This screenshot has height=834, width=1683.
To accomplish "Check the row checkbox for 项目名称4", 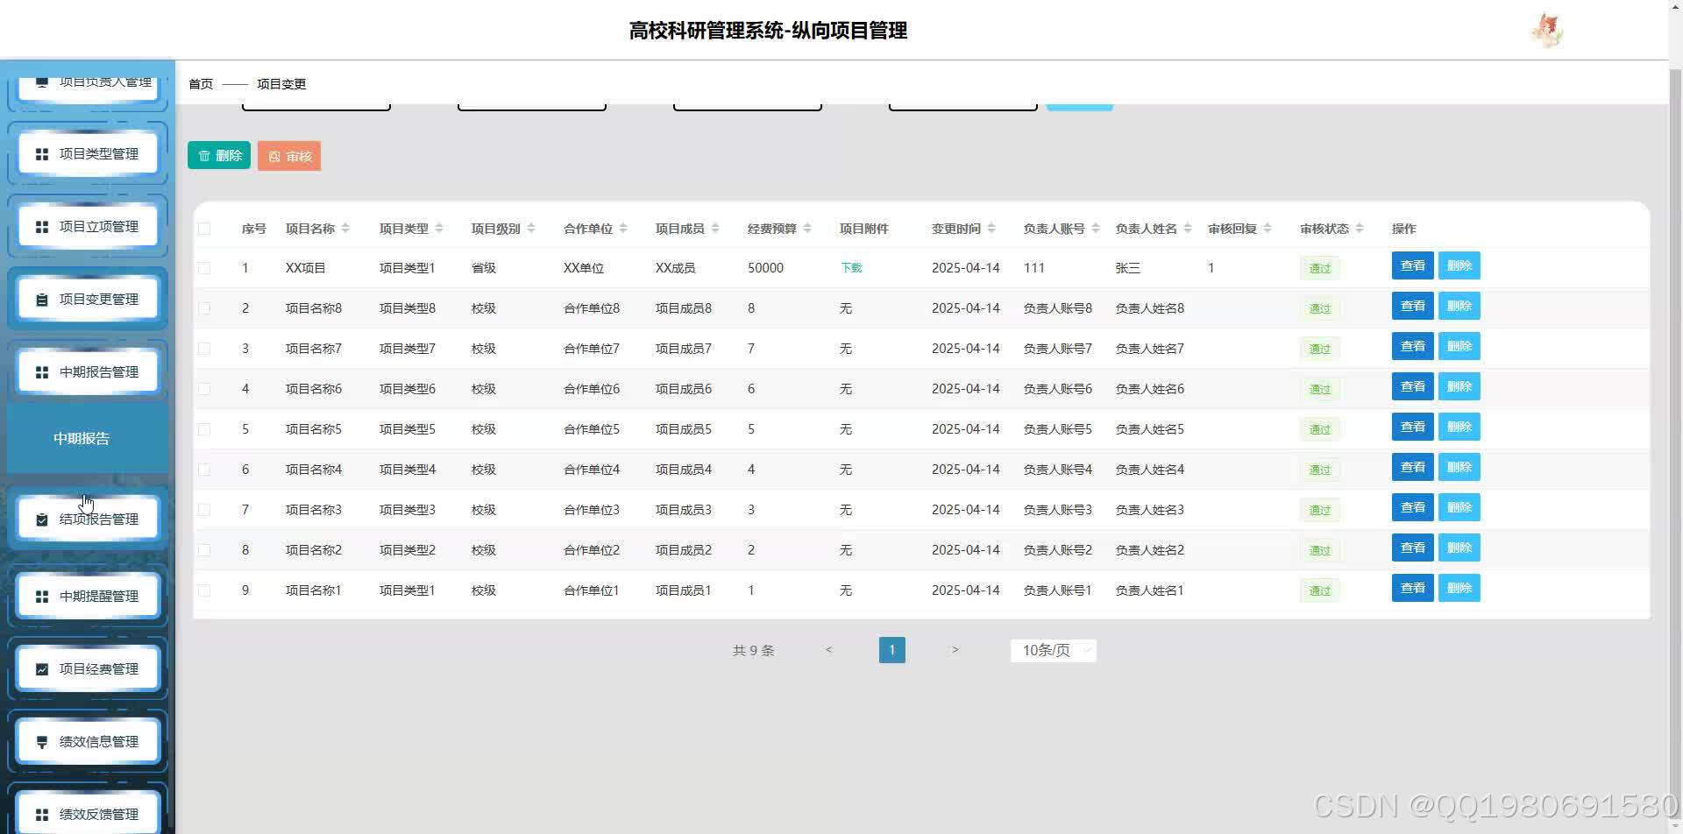I will pos(204,470).
